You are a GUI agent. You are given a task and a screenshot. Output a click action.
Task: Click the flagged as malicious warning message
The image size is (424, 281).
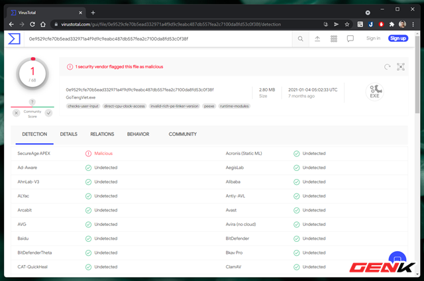tap(119, 66)
